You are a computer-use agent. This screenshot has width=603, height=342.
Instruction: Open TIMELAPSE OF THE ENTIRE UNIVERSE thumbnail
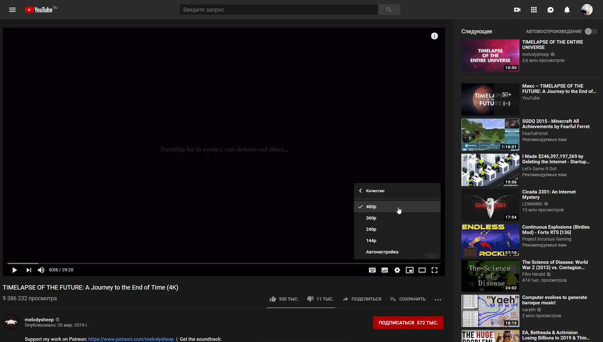(490, 55)
